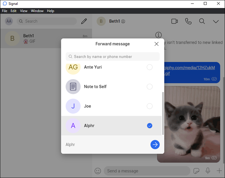Click the profile badge icon beside Beth1 header name
The image size is (225, 178).
click(123, 21)
